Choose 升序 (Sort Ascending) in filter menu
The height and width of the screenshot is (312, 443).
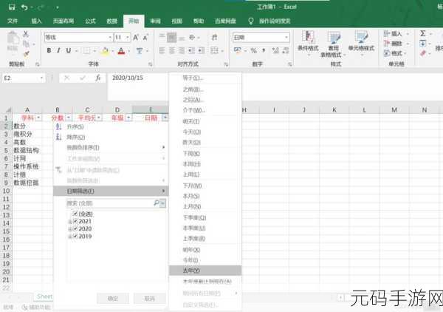coord(111,126)
